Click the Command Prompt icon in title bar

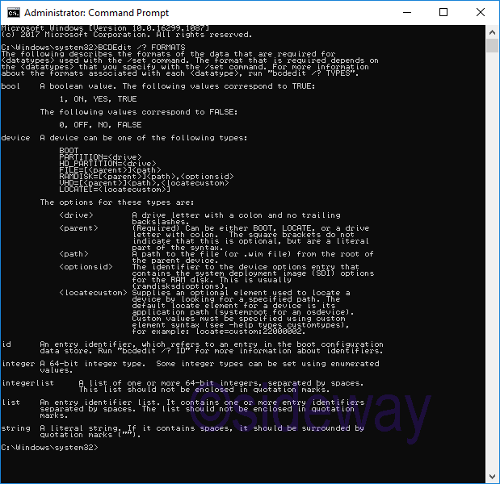click(x=14, y=13)
